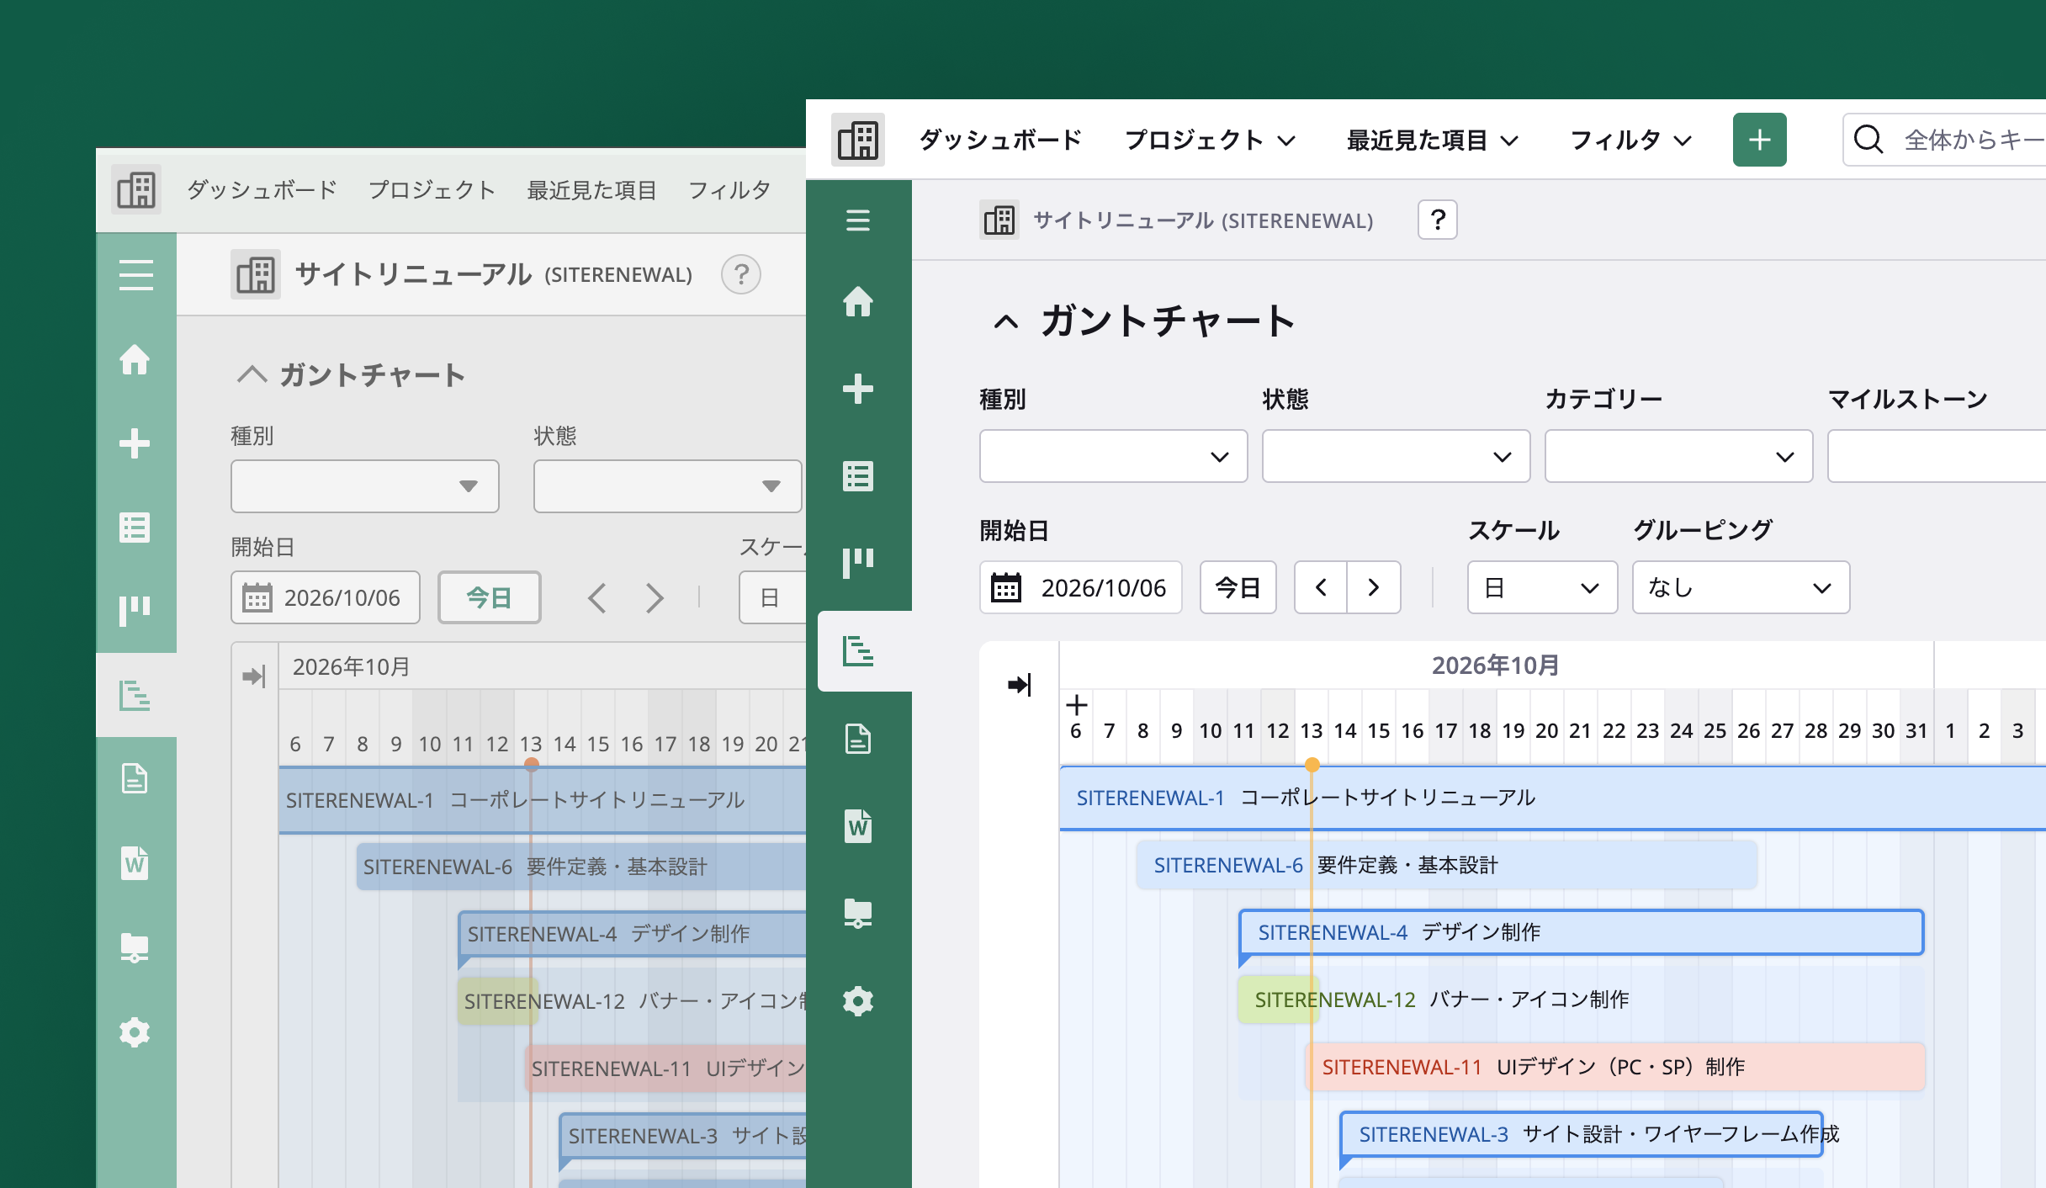Click the 開始日 date field 2026/10/06

(1080, 587)
